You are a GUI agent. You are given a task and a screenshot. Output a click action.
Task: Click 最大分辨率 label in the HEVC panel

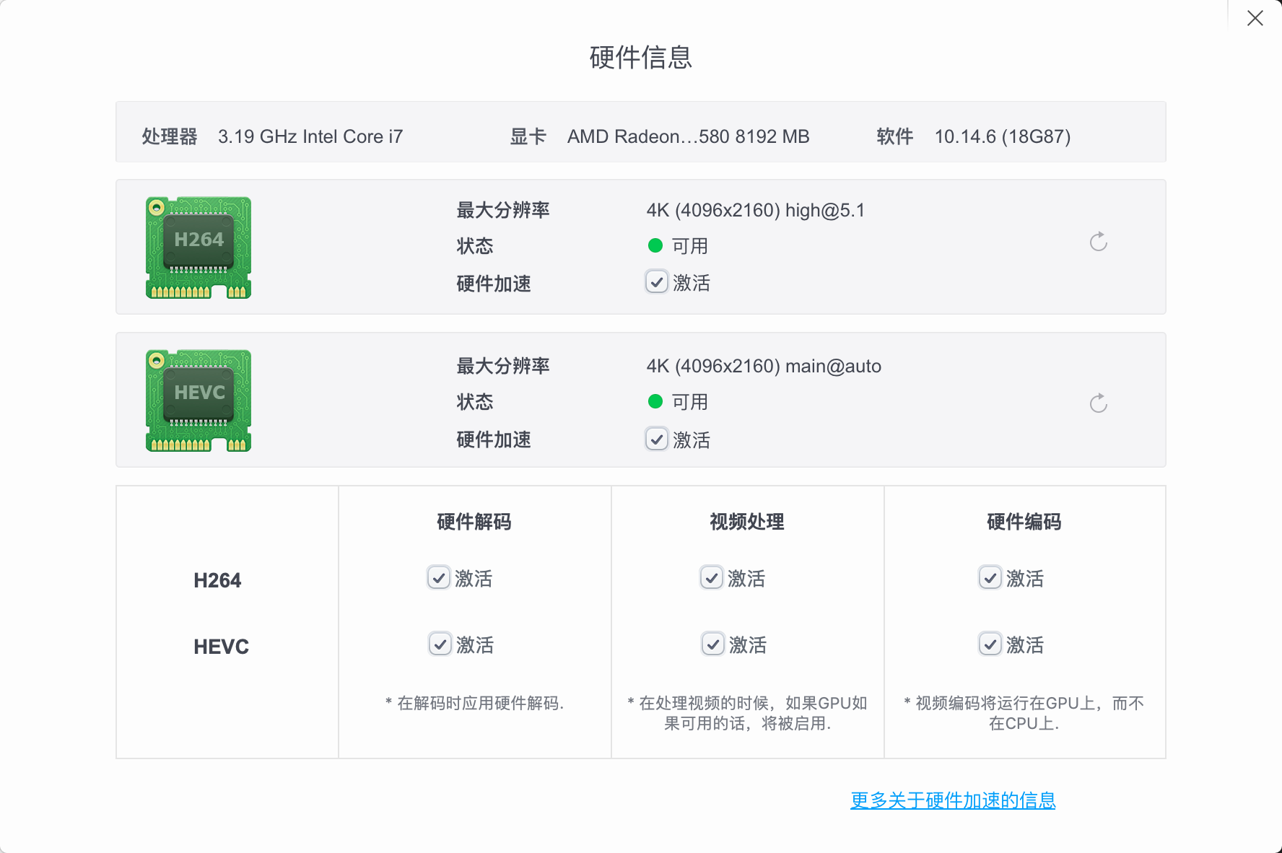[x=503, y=366]
